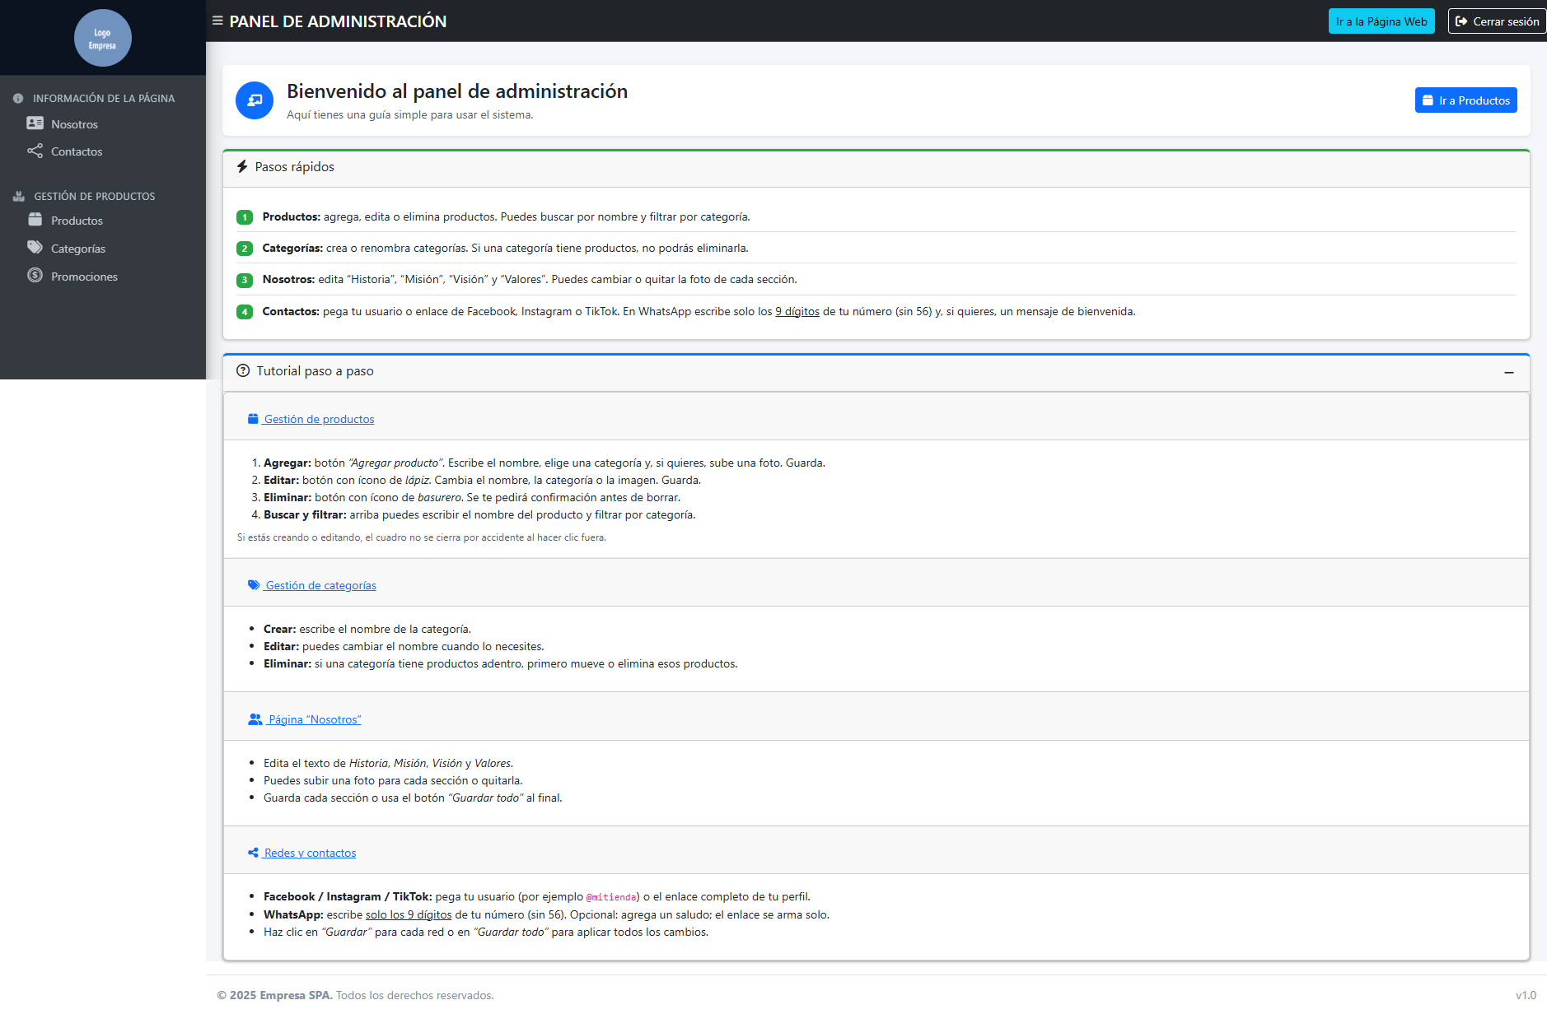Open the Página "Nosotros" tutorial link

point(314,719)
